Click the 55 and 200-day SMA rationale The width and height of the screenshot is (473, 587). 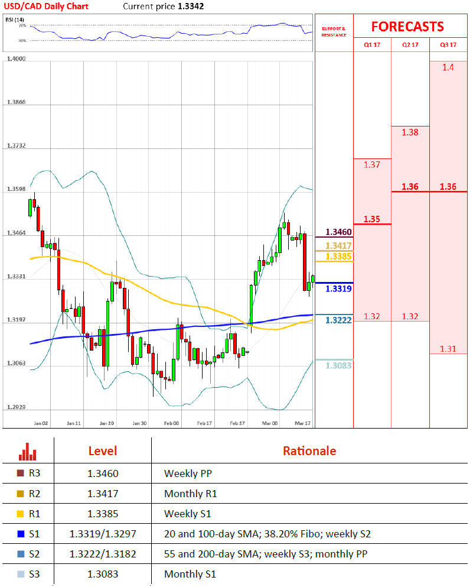pos(266,554)
